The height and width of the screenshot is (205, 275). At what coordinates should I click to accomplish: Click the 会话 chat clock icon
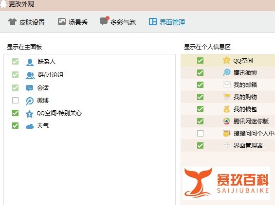click(29, 88)
